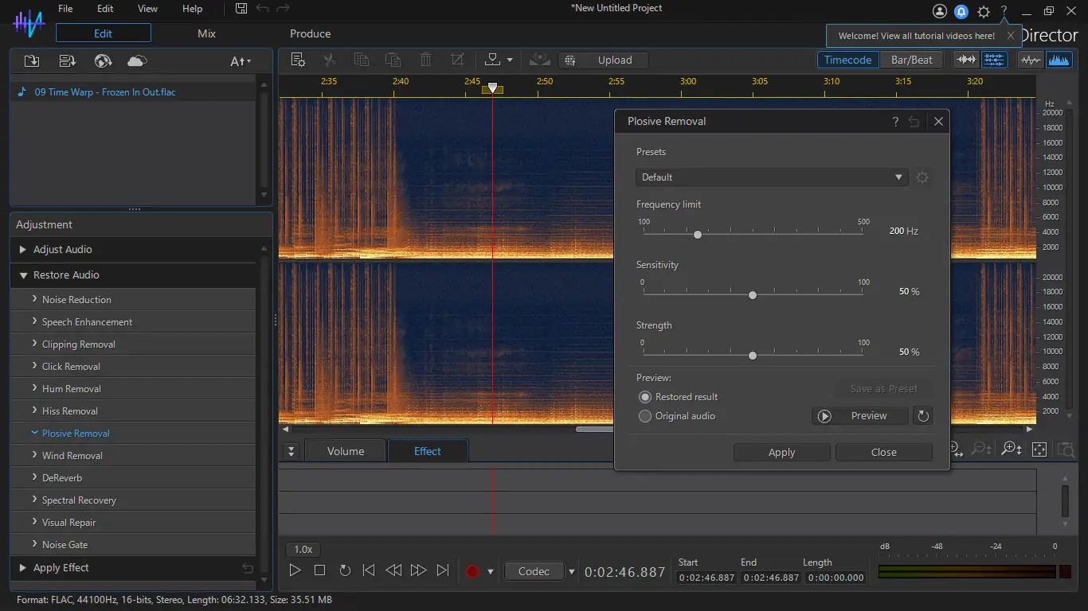The image size is (1088, 611).
Task: Click the cloud icon in library toolbar
Action: [137, 61]
